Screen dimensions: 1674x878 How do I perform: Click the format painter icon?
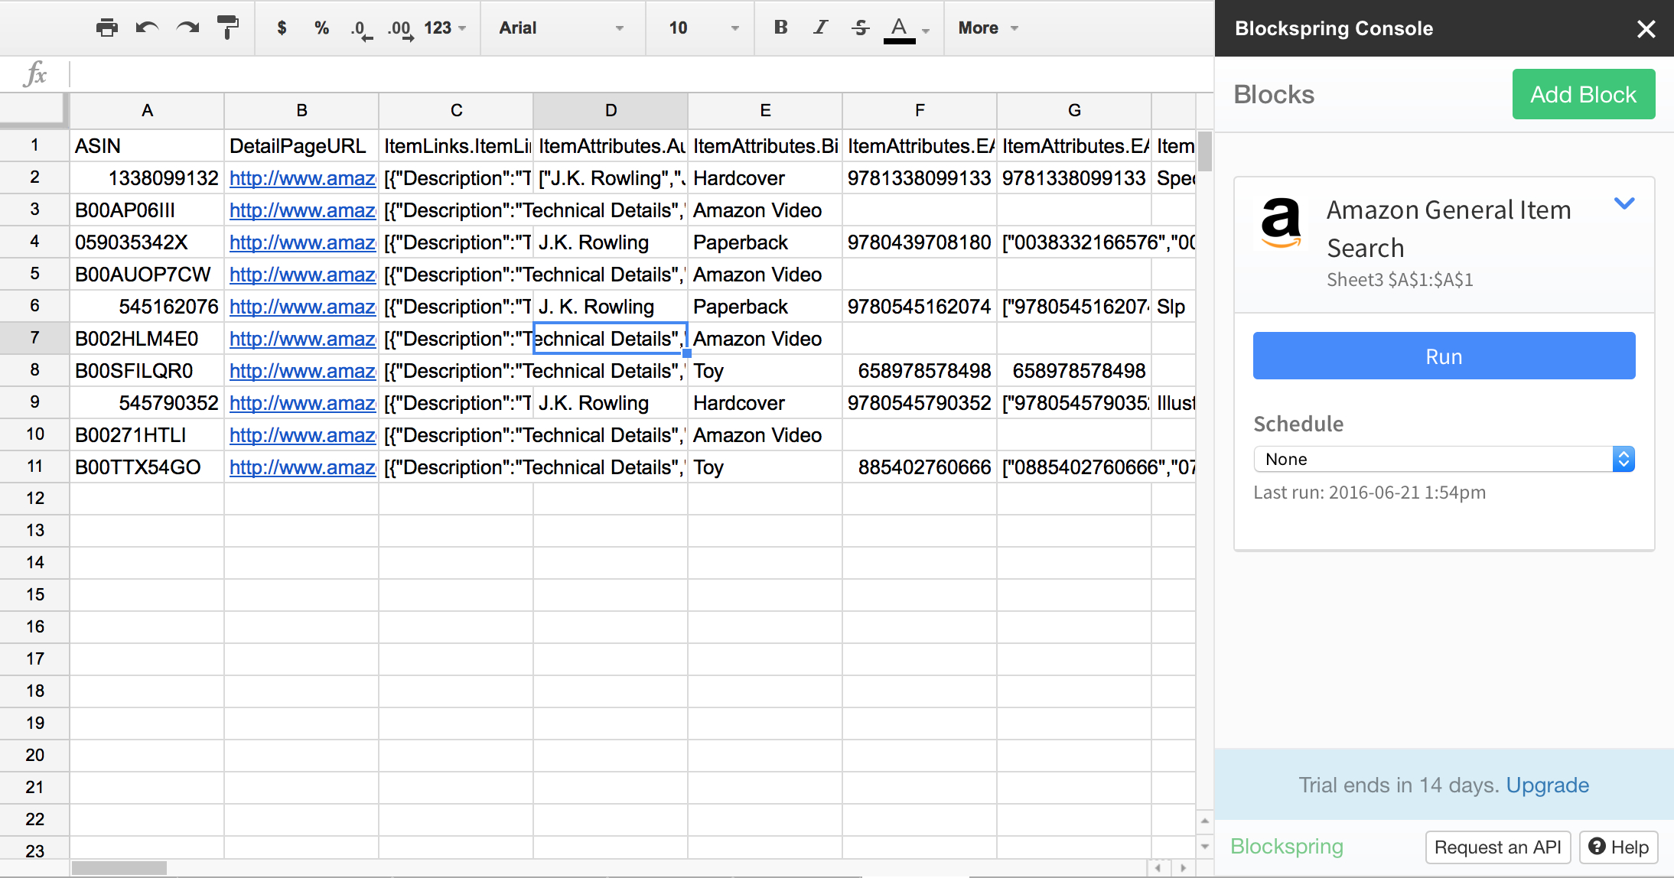[227, 28]
